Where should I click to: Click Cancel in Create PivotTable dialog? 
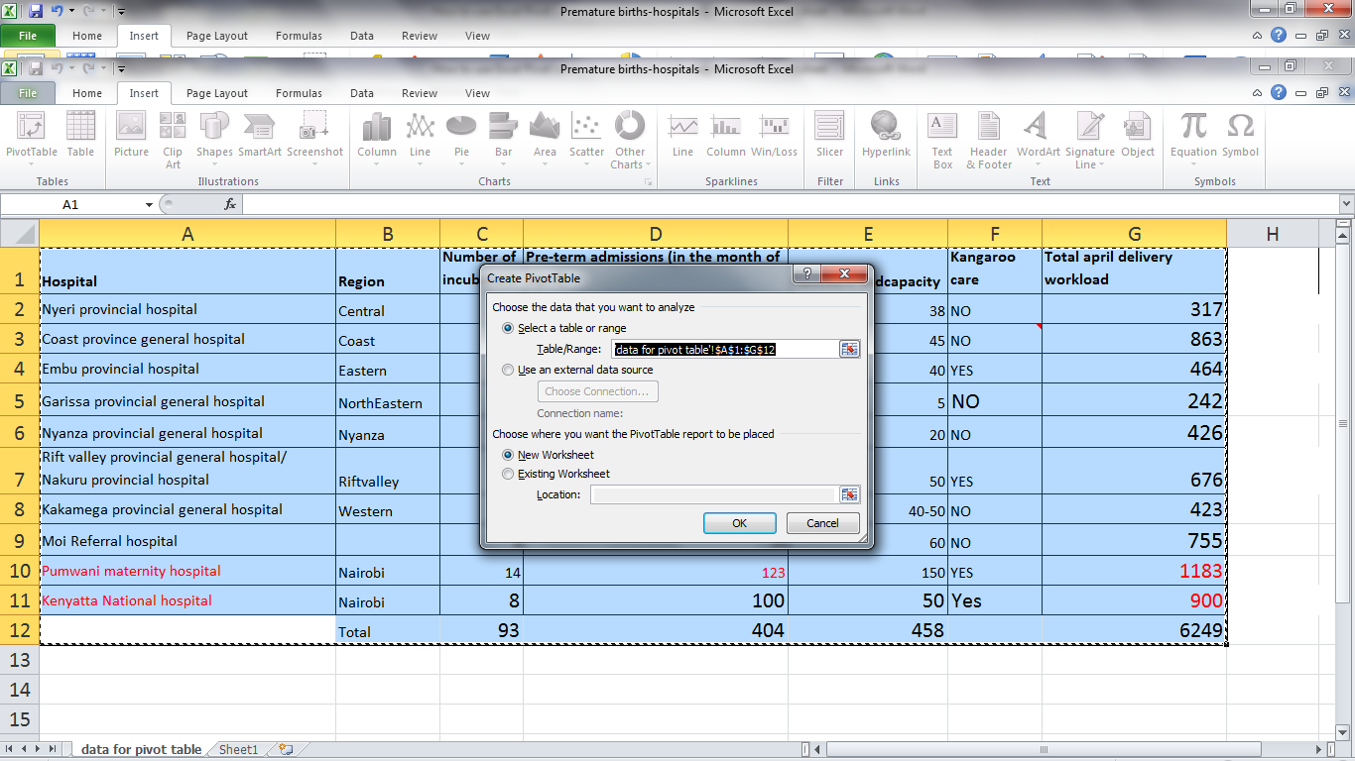pos(822,523)
